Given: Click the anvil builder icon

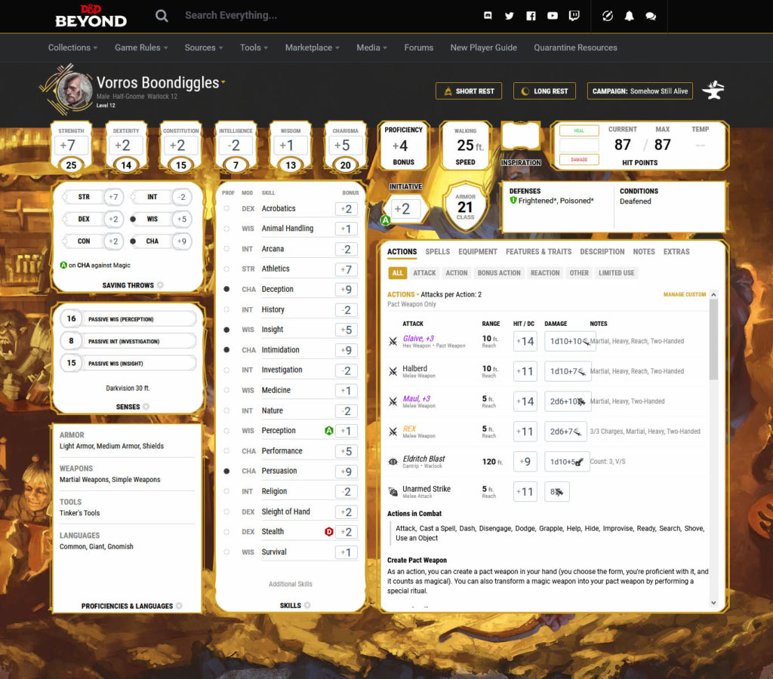Looking at the screenshot, I should (713, 91).
